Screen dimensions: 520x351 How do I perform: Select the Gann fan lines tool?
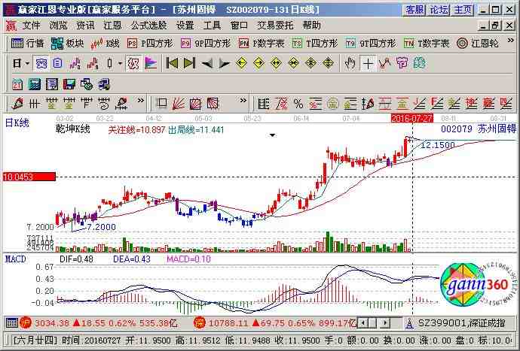(179, 104)
